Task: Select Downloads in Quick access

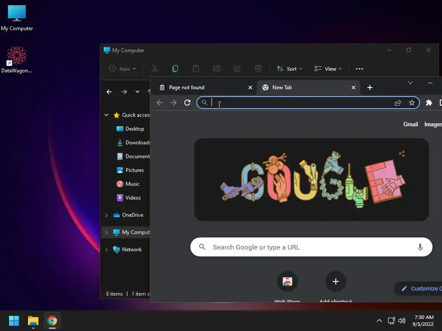Action: pyautogui.click(x=133, y=142)
